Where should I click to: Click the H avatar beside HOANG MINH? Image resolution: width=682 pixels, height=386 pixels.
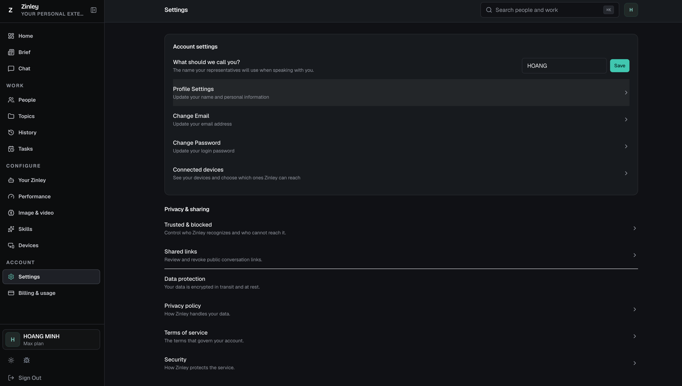[x=13, y=339]
